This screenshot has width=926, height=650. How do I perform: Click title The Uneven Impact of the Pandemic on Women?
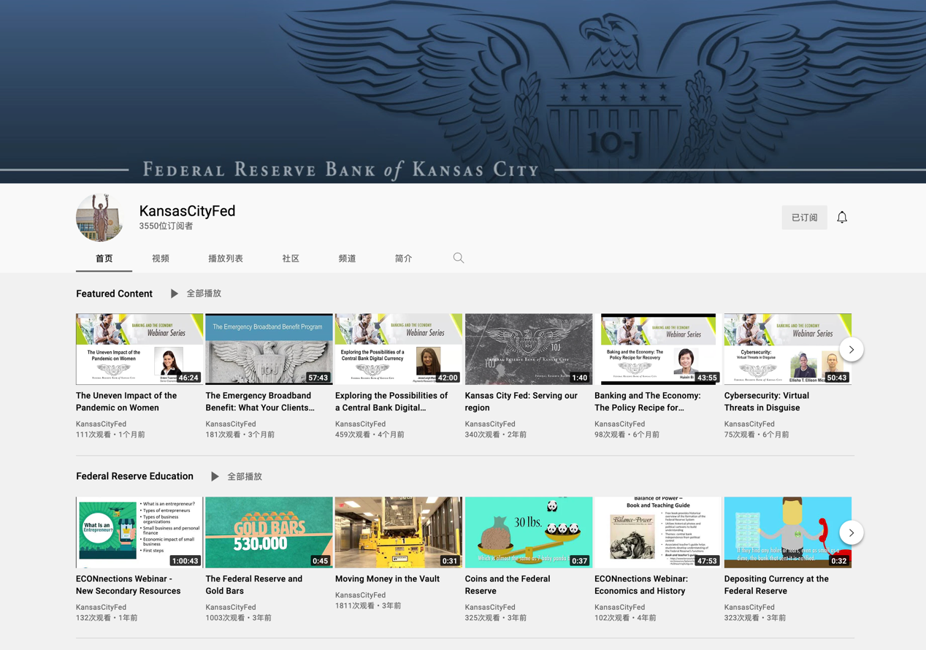click(x=126, y=402)
